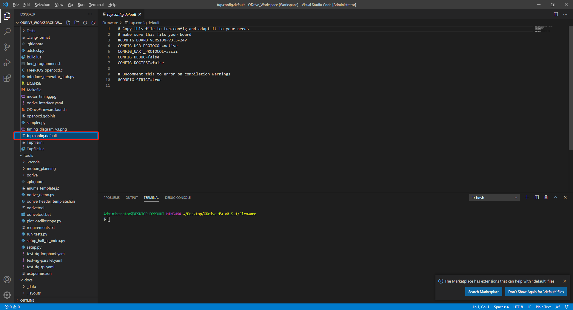The image size is (573, 310).
Task: Kill the terminal using the trash icon
Action: click(x=546, y=197)
